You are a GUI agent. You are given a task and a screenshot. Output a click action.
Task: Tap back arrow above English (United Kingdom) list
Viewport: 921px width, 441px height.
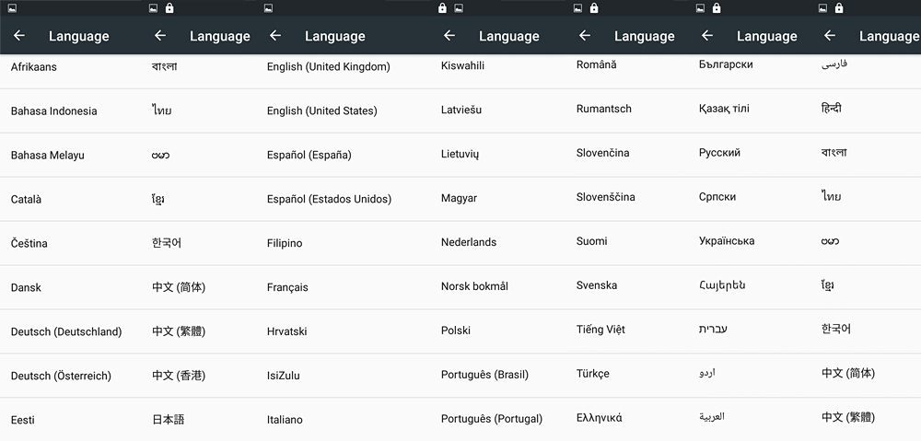coord(274,36)
